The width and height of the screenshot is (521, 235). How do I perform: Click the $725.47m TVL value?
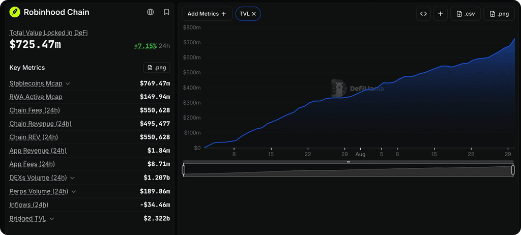pos(35,44)
